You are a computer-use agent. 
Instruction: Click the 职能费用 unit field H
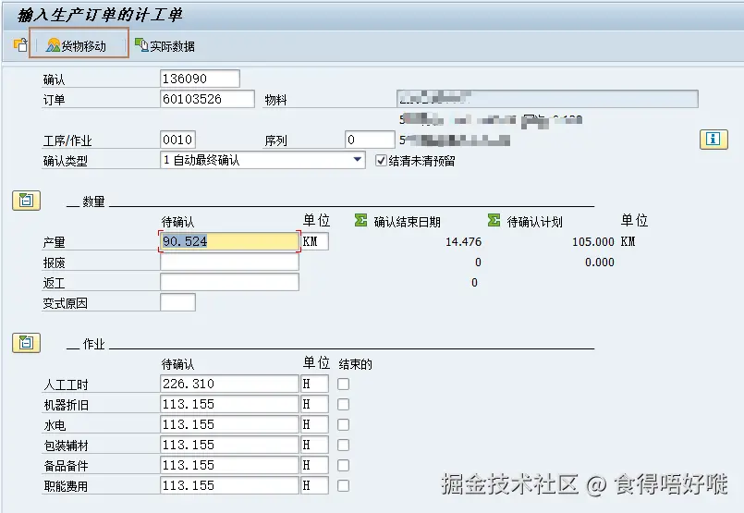coord(314,485)
